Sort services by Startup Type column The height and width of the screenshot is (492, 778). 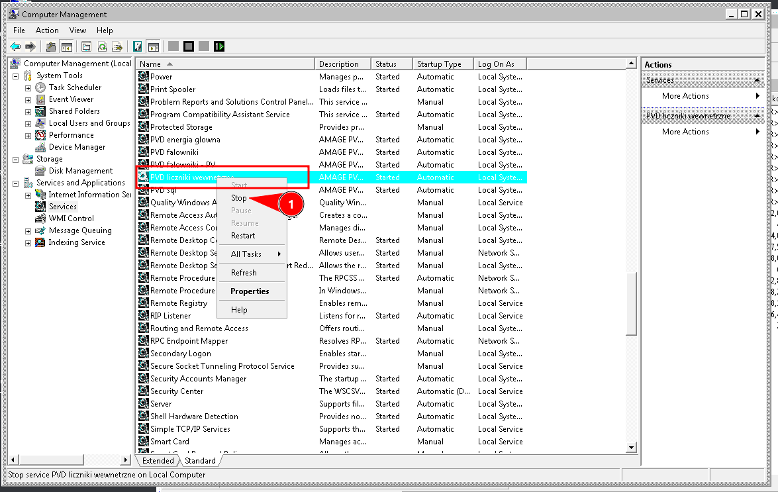[439, 64]
